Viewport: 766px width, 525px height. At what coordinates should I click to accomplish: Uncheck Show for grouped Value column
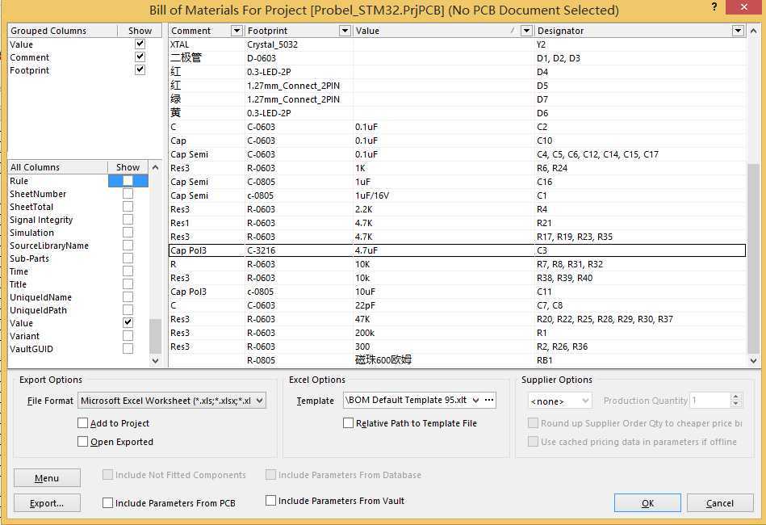point(140,44)
